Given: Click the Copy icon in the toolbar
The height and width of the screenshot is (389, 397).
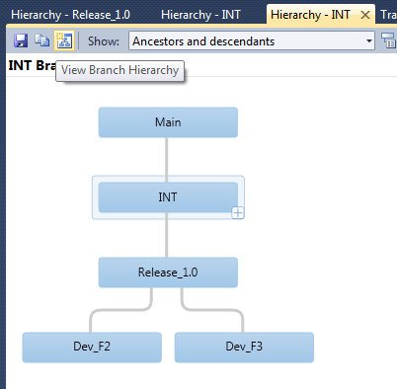Looking at the screenshot, I should click(x=42, y=40).
